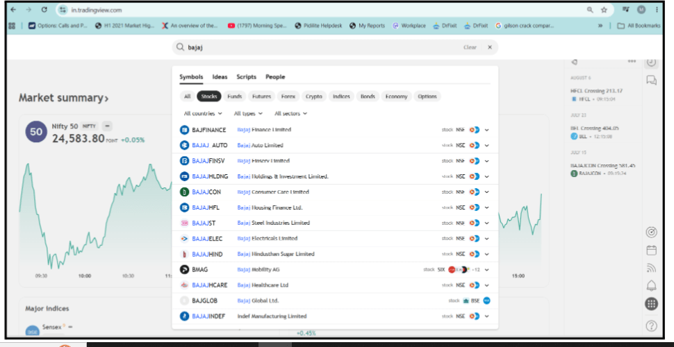Open the Workplace bookmark
Screen dimensions: 674x347
pyautogui.click(x=409, y=26)
